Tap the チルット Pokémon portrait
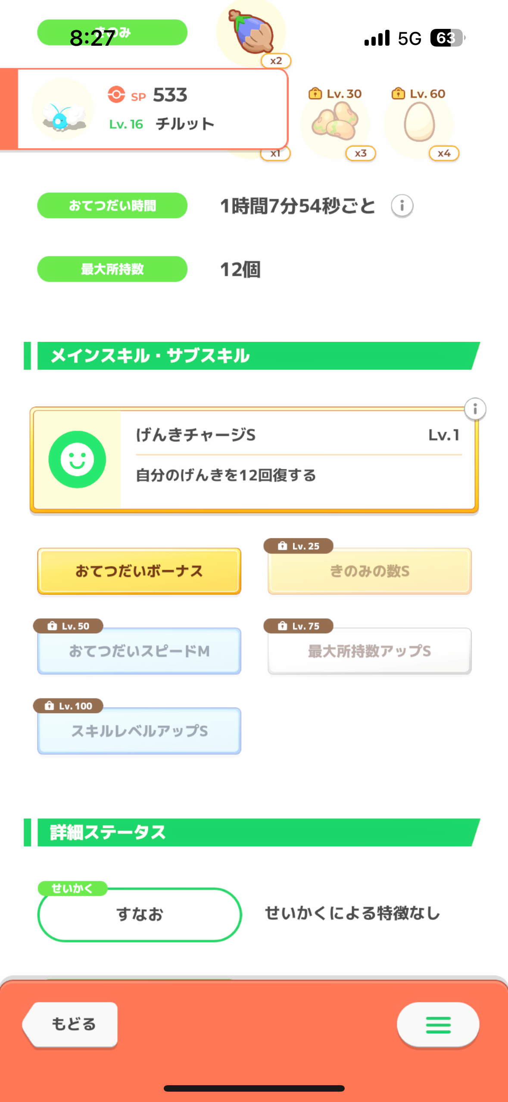Screen dimensions: 508x1102 coord(63,110)
